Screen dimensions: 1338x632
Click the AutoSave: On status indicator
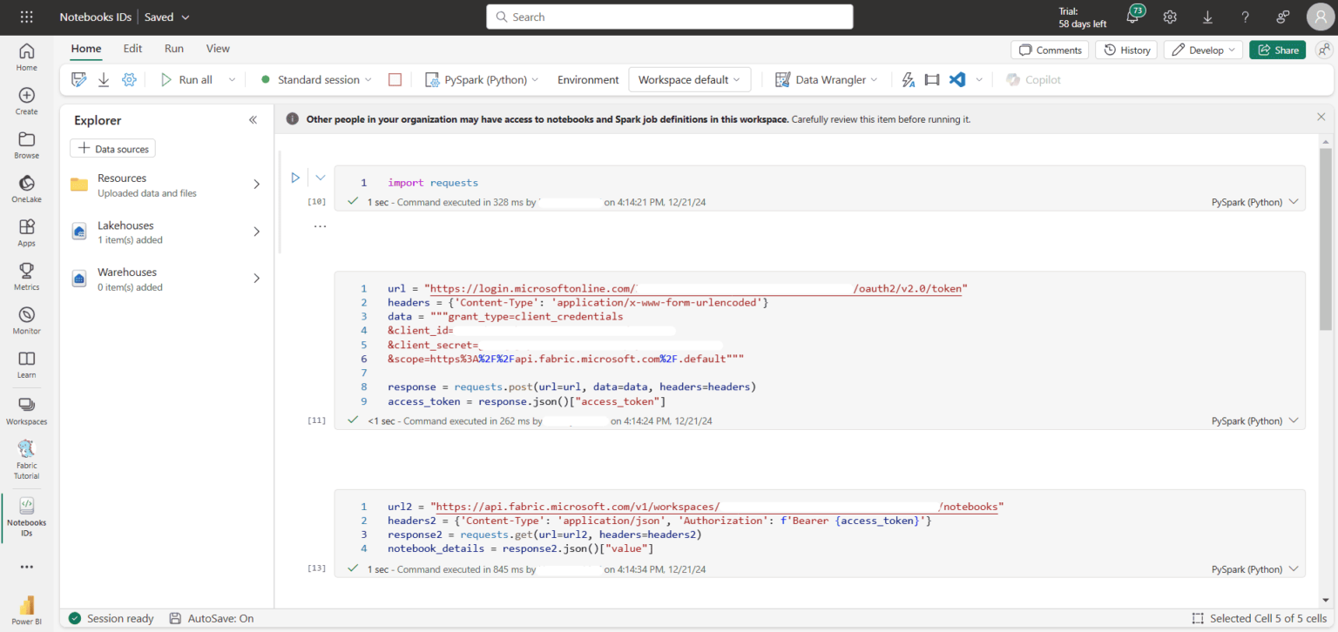pyautogui.click(x=212, y=618)
